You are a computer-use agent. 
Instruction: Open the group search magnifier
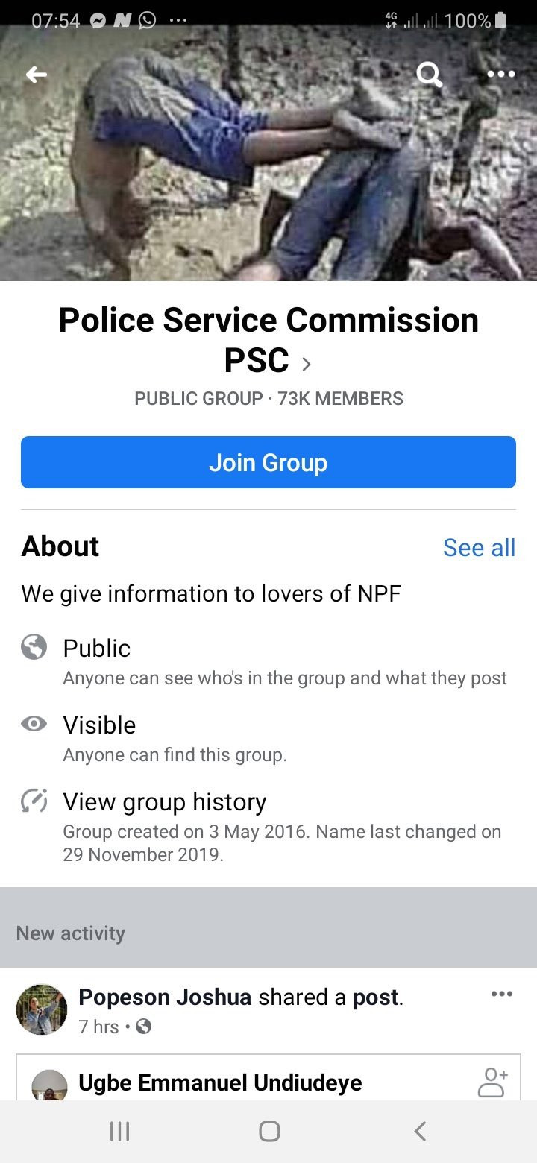pyautogui.click(x=429, y=74)
